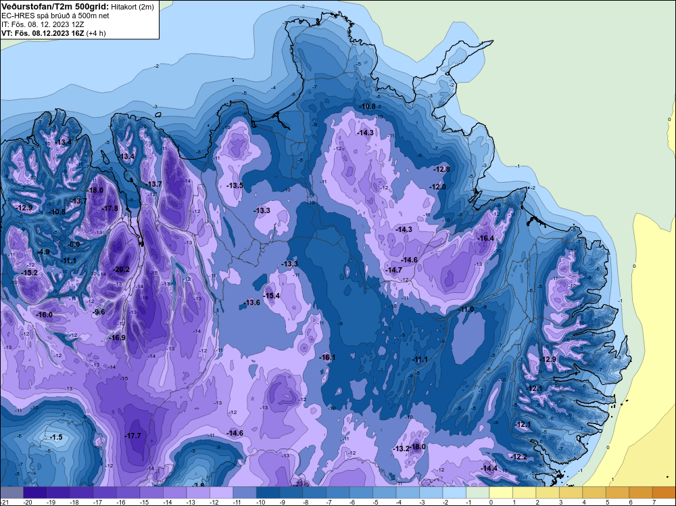
Task: Select the pale yellow legend swatch labeled 0
Action: pyautogui.click(x=500, y=492)
